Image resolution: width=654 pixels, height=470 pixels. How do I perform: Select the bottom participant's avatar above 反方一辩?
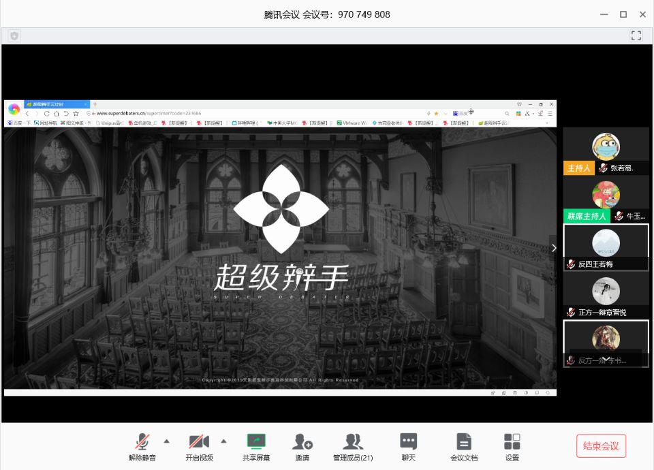(606, 339)
